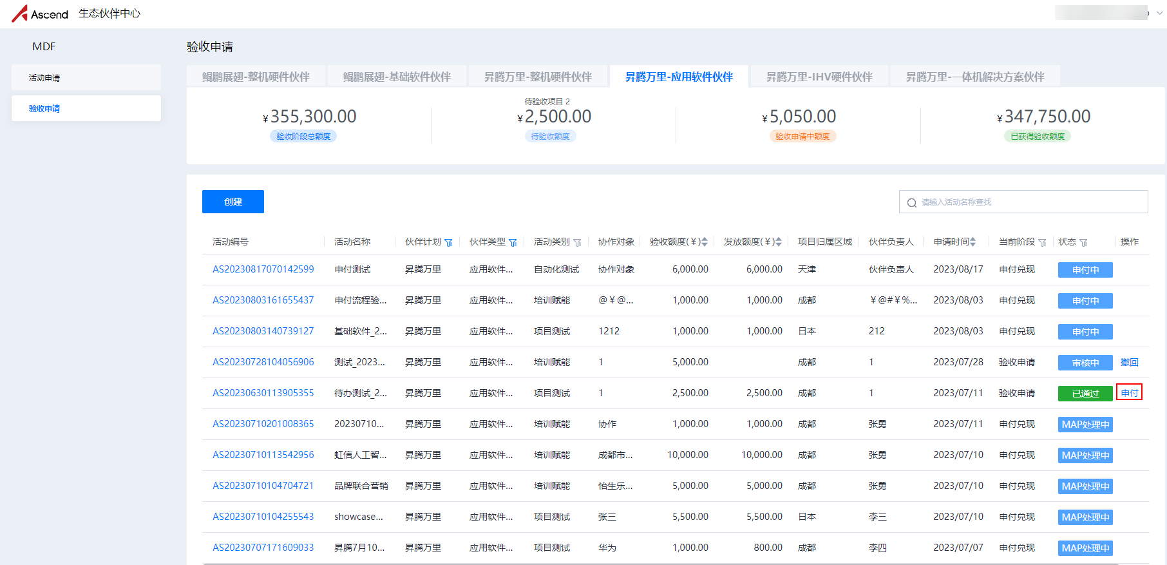Screen dimensions: 1167x565
Task: Click the 待验收额度 label
Action: 550,137
